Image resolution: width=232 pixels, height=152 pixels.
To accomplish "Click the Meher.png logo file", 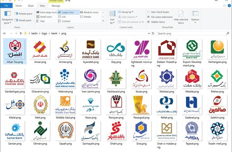I will [217, 79].
